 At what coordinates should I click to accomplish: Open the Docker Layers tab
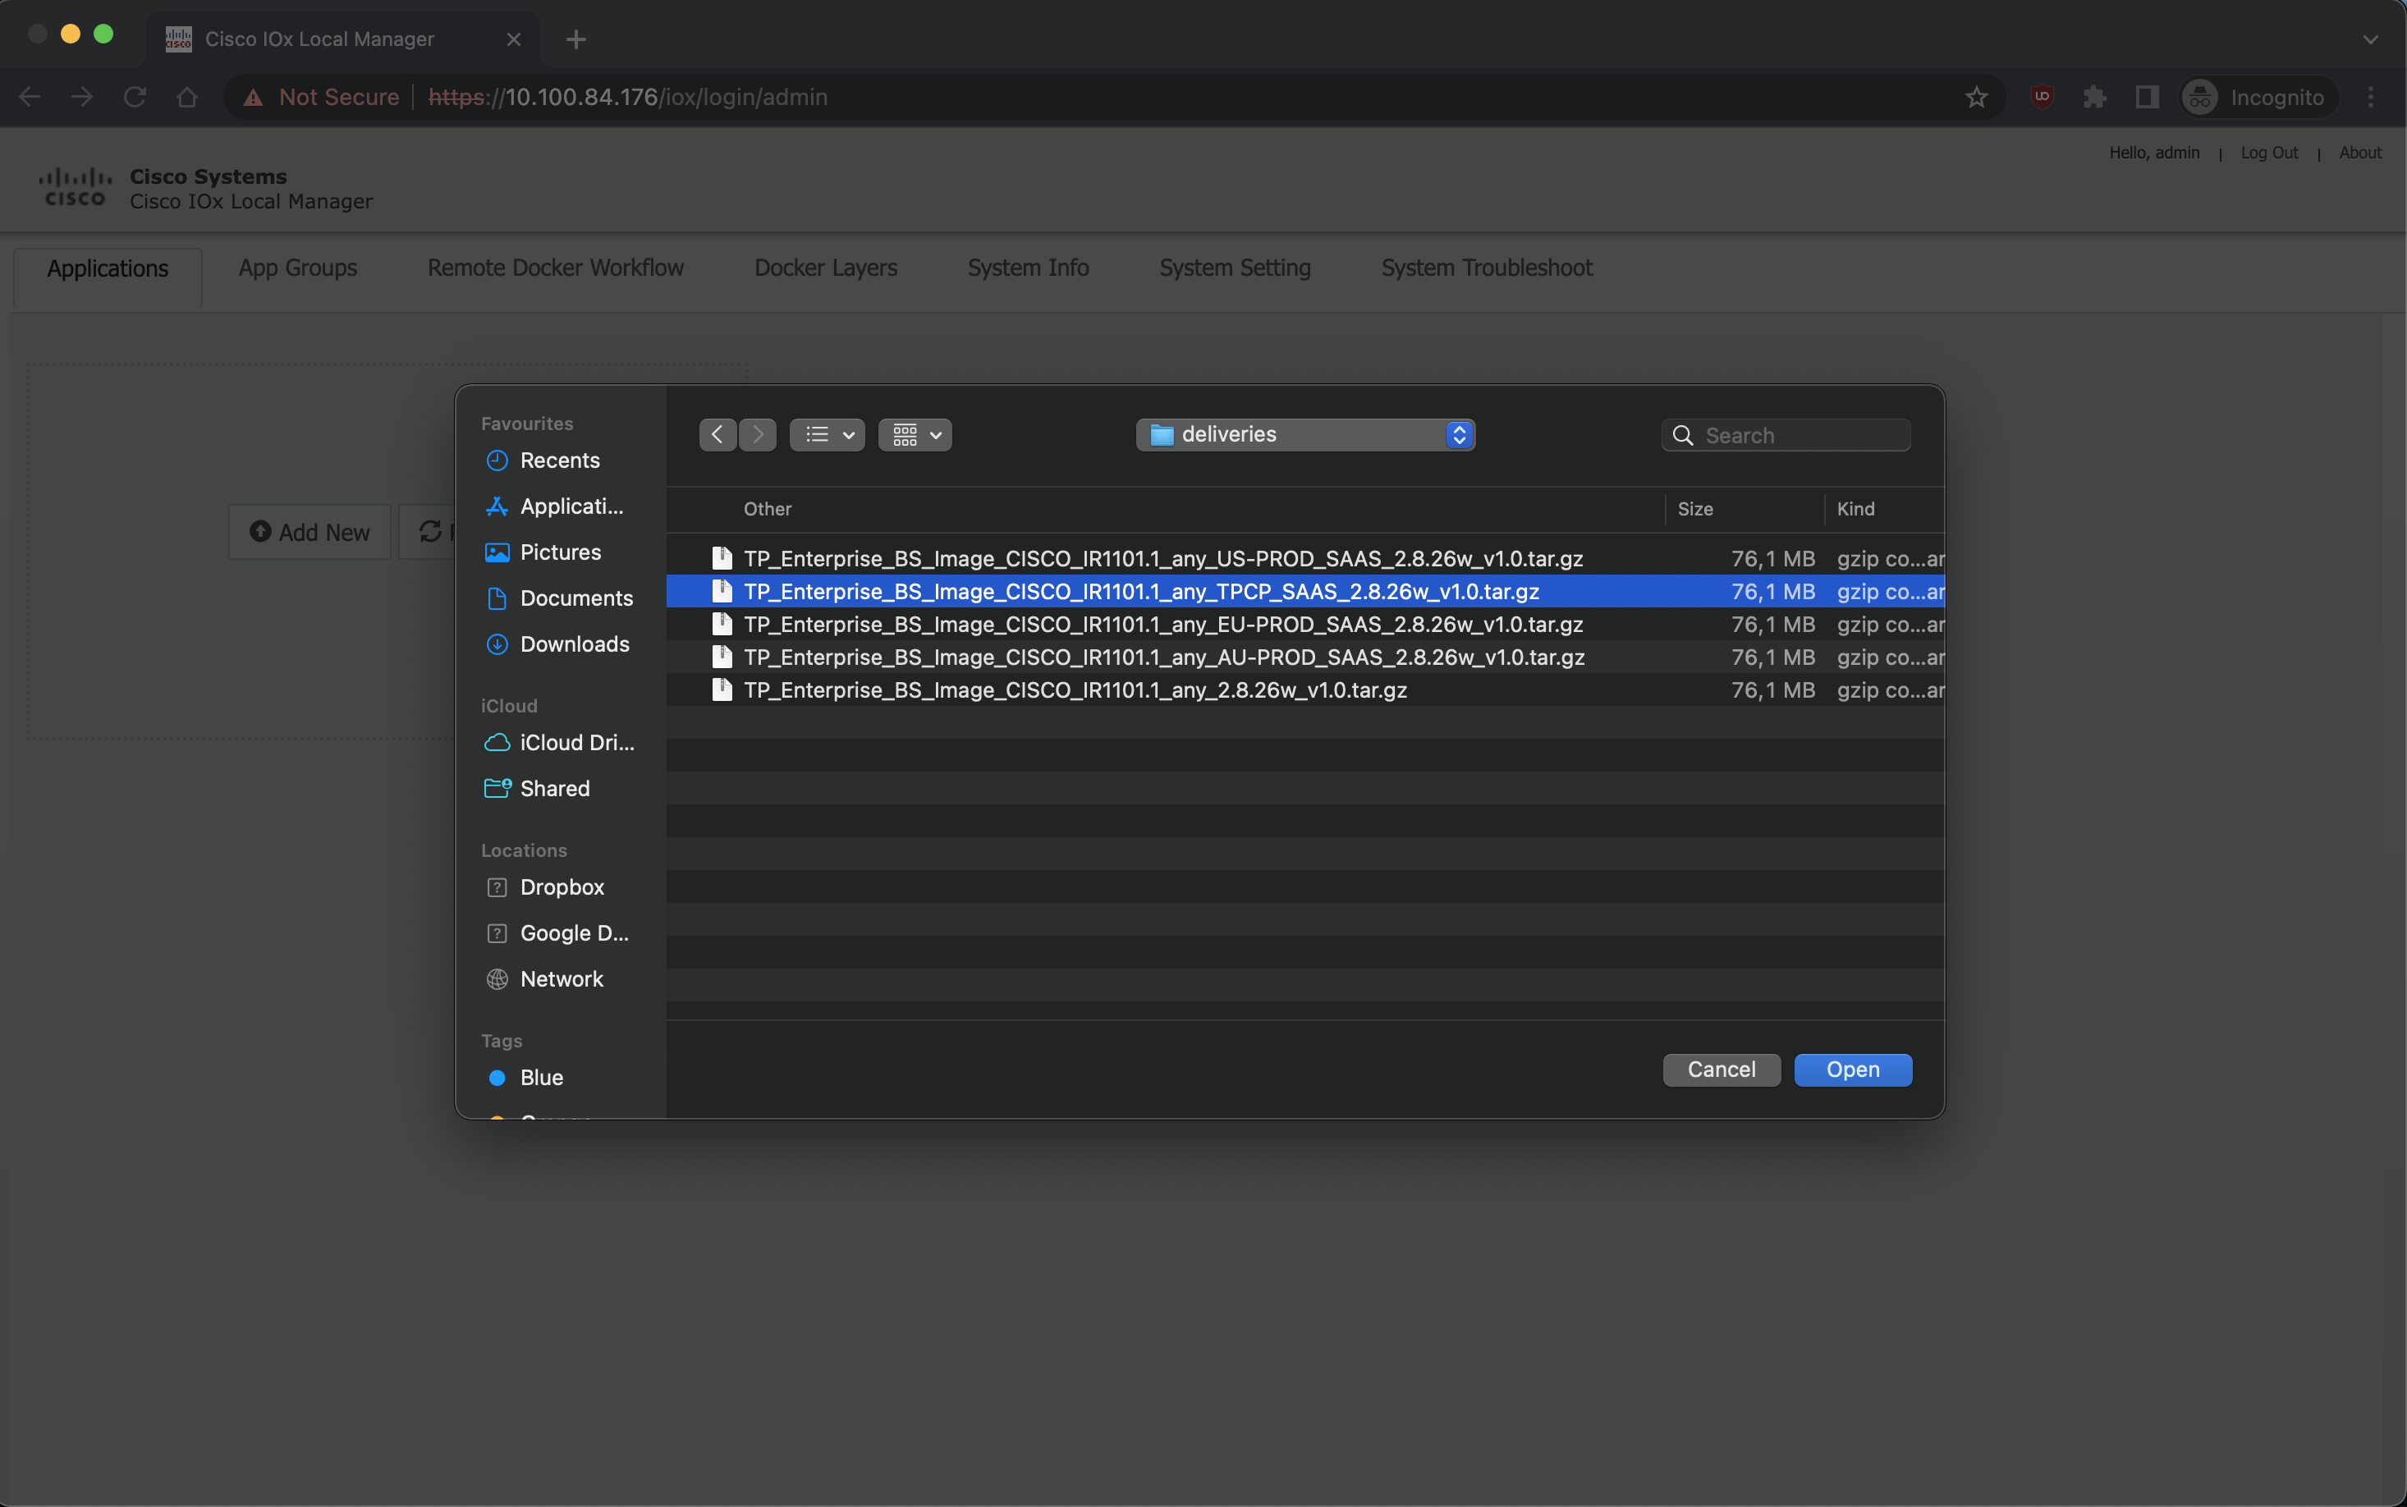point(825,268)
